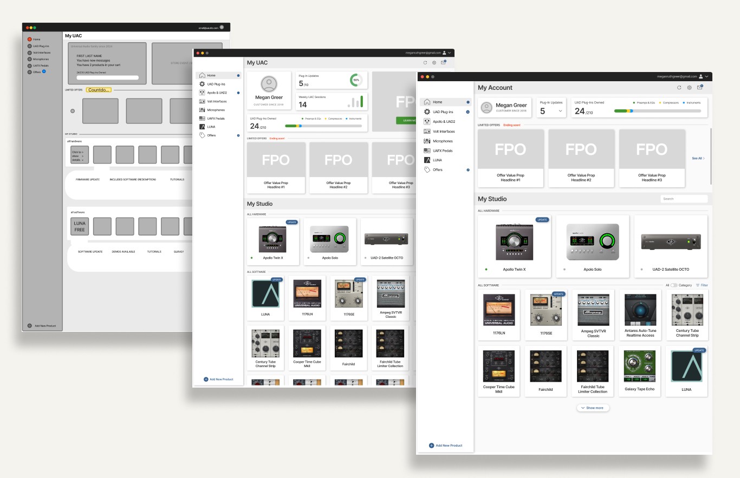Expand the list with Show more button
Viewport: 740px width, 478px height.
(593, 408)
